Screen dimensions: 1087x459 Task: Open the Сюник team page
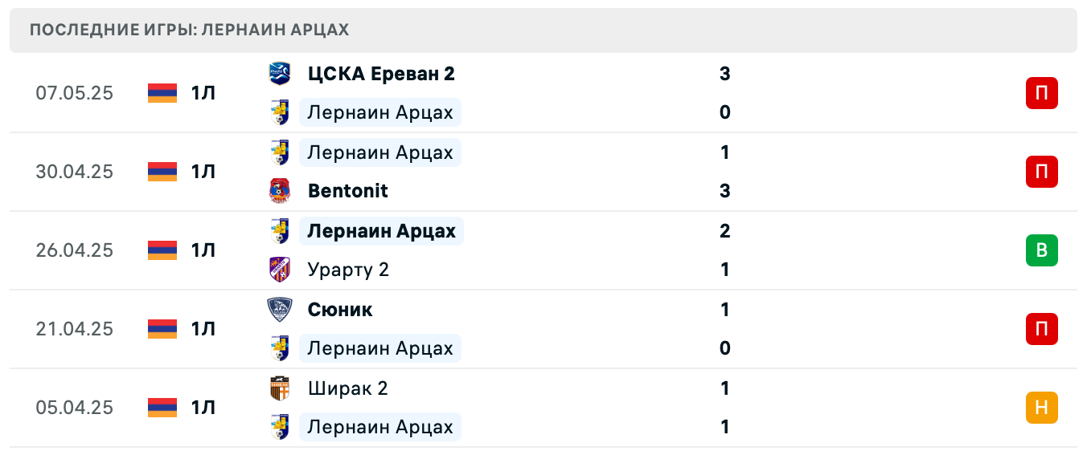[x=340, y=310]
